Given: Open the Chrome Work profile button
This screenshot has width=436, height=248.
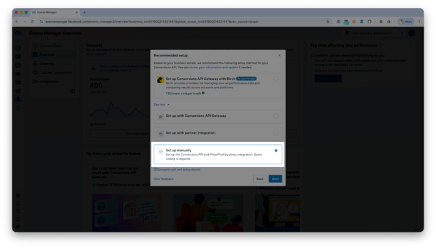Looking at the screenshot, I should point(406,21).
